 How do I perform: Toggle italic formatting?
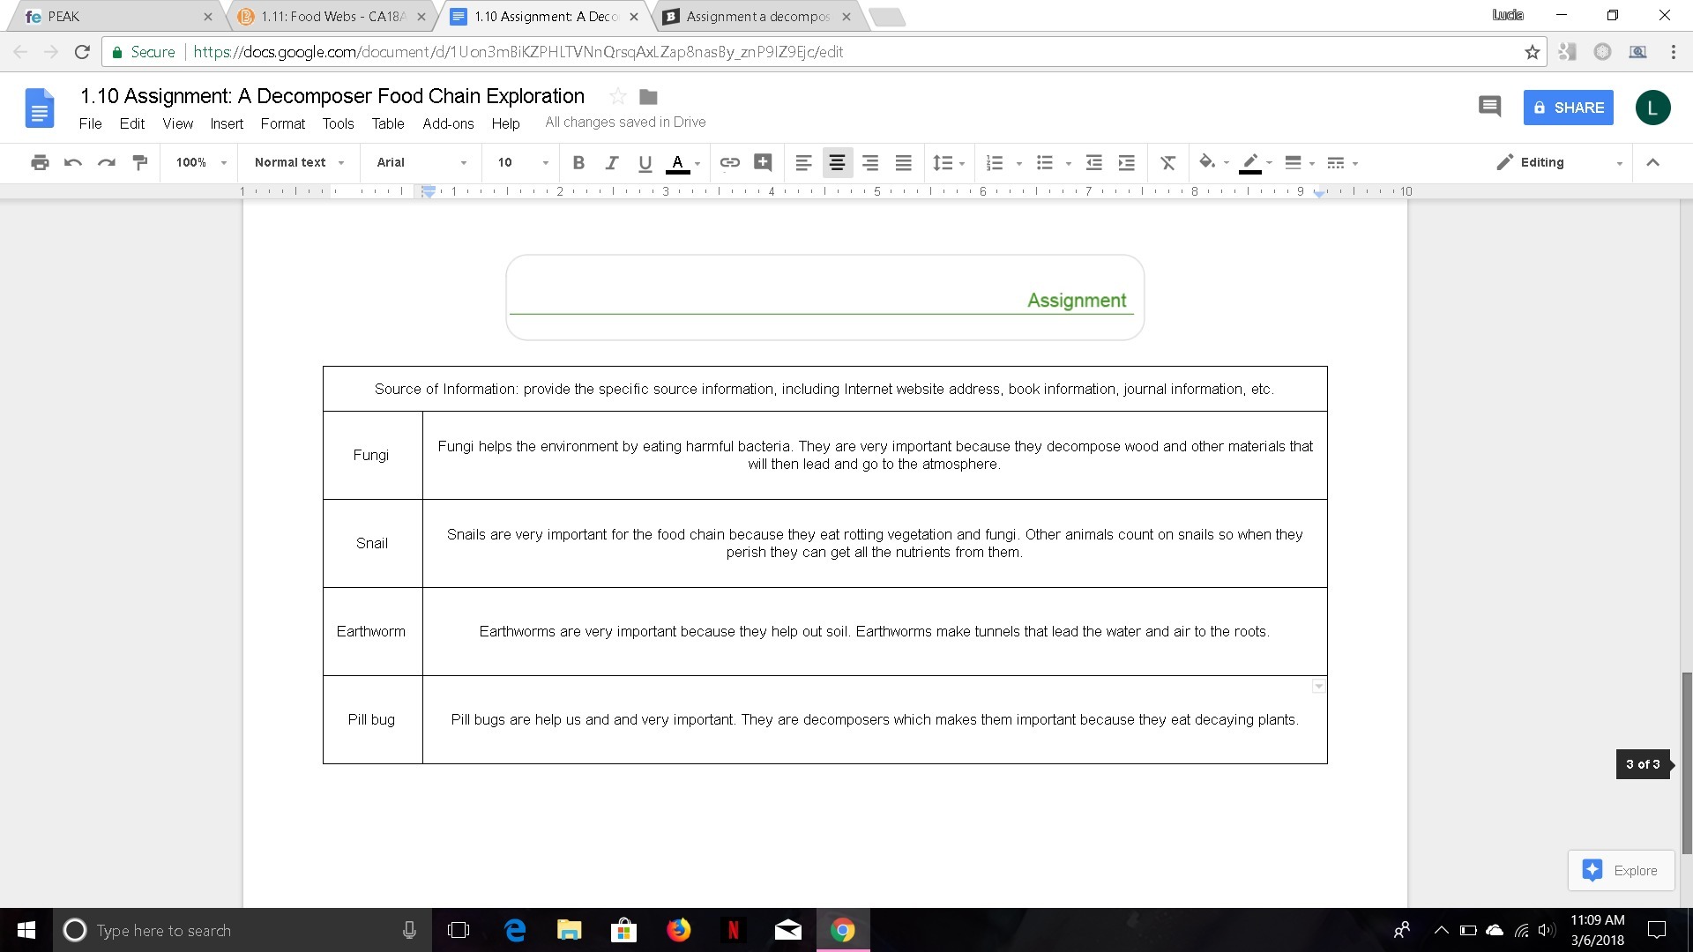[611, 162]
